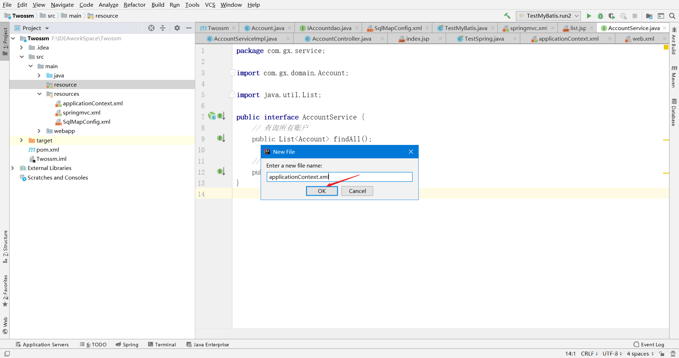Click the resource breadcrumb in navigation bar

point(103,16)
